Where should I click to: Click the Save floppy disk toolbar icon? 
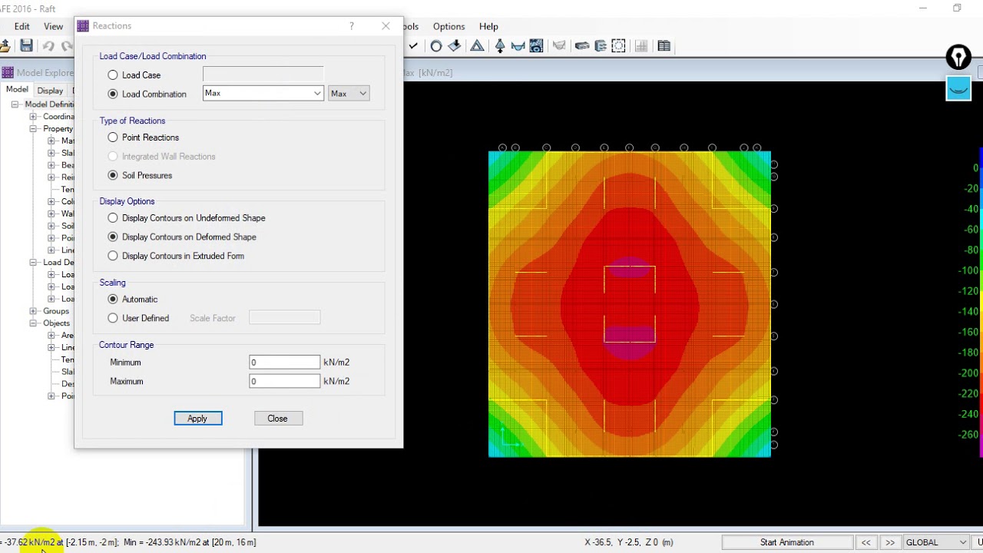click(x=27, y=46)
